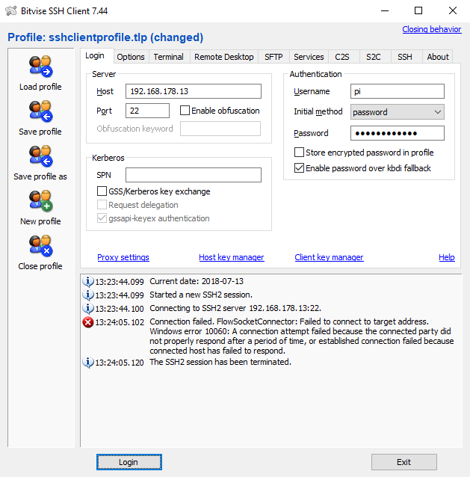470x477 pixels.
Task: Open the Initial method dropdown
Action: pos(397,112)
